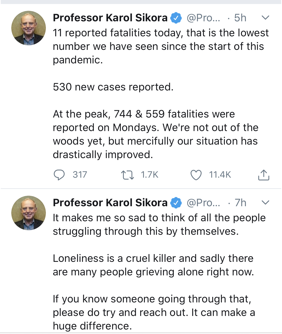Retweet the 11 reported fatalities tweet
The width and height of the screenshot is (282, 334).
[x=127, y=175]
